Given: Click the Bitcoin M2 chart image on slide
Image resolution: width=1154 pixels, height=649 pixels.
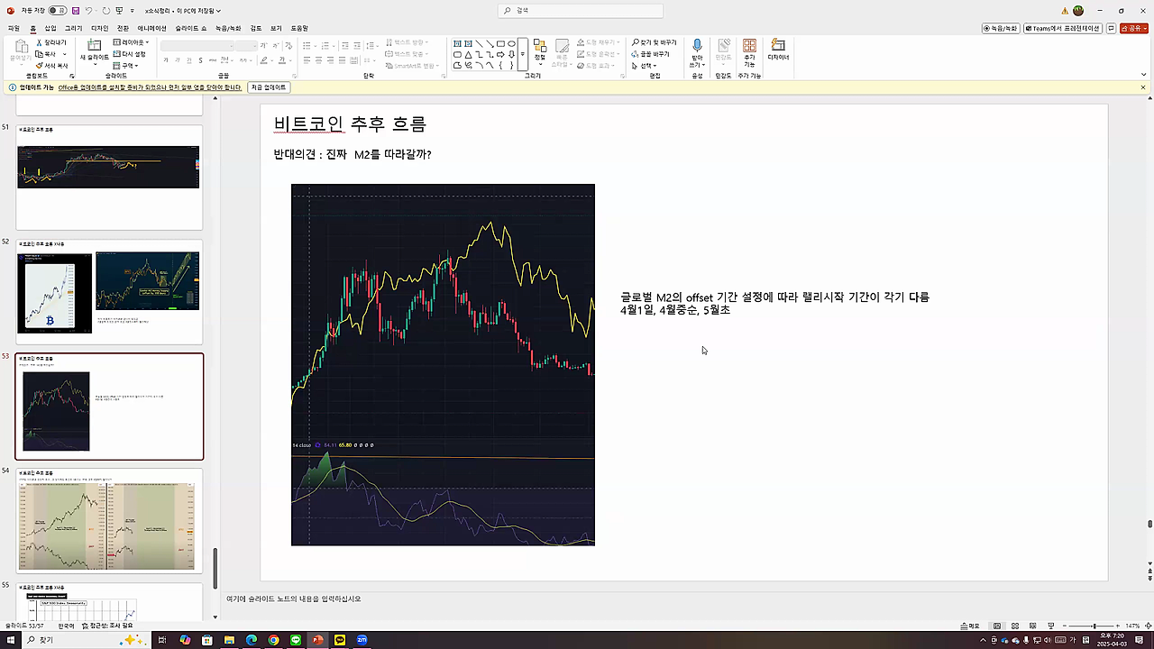Looking at the screenshot, I should 443,365.
